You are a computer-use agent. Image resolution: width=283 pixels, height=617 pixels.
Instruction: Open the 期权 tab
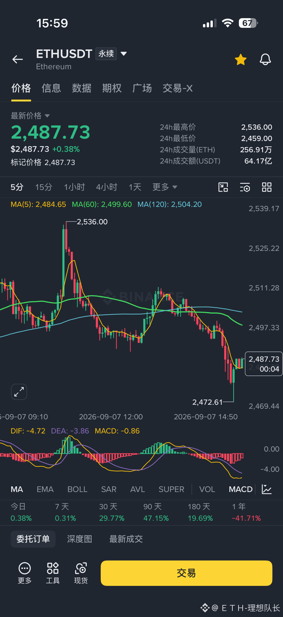(112, 88)
